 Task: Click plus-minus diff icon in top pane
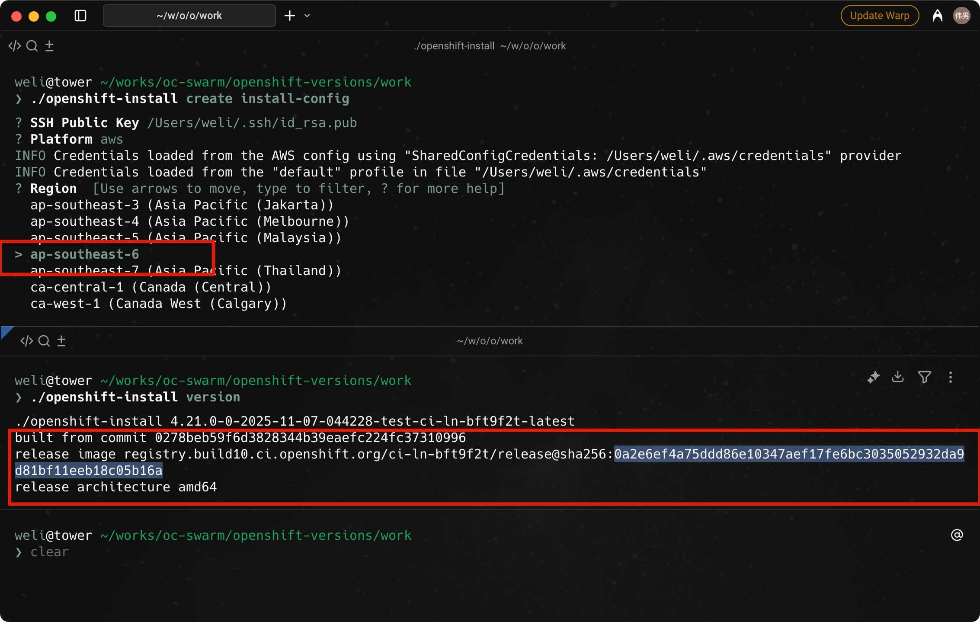(49, 46)
